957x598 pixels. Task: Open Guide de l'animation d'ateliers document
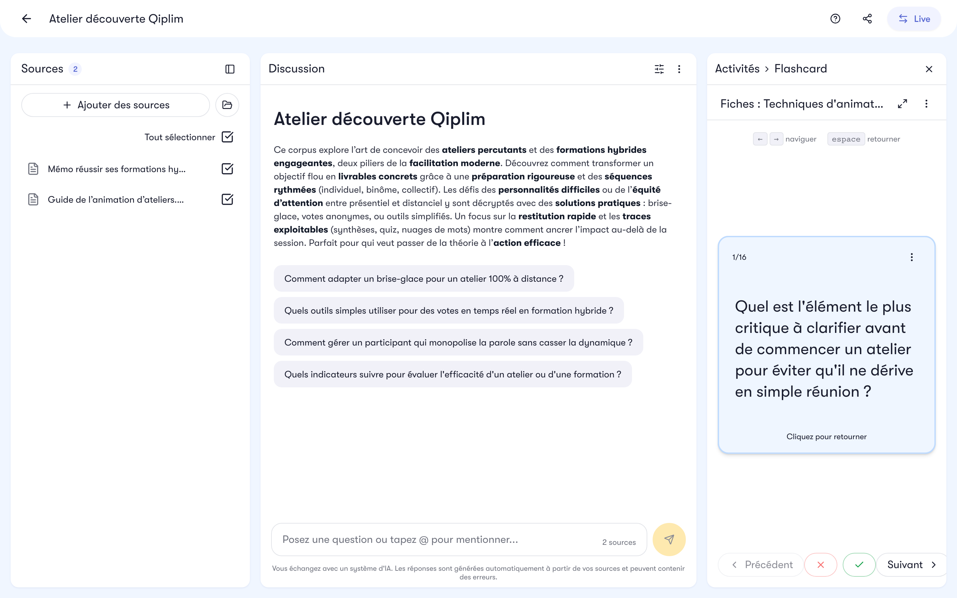point(116,199)
